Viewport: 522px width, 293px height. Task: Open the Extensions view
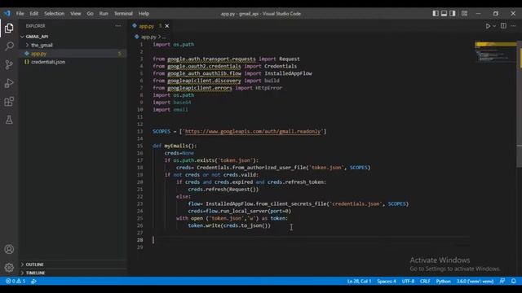pyautogui.click(x=9, y=101)
